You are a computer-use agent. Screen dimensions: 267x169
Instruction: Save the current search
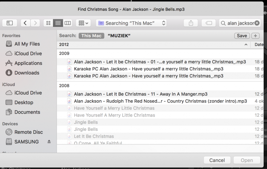coord(242,36)
